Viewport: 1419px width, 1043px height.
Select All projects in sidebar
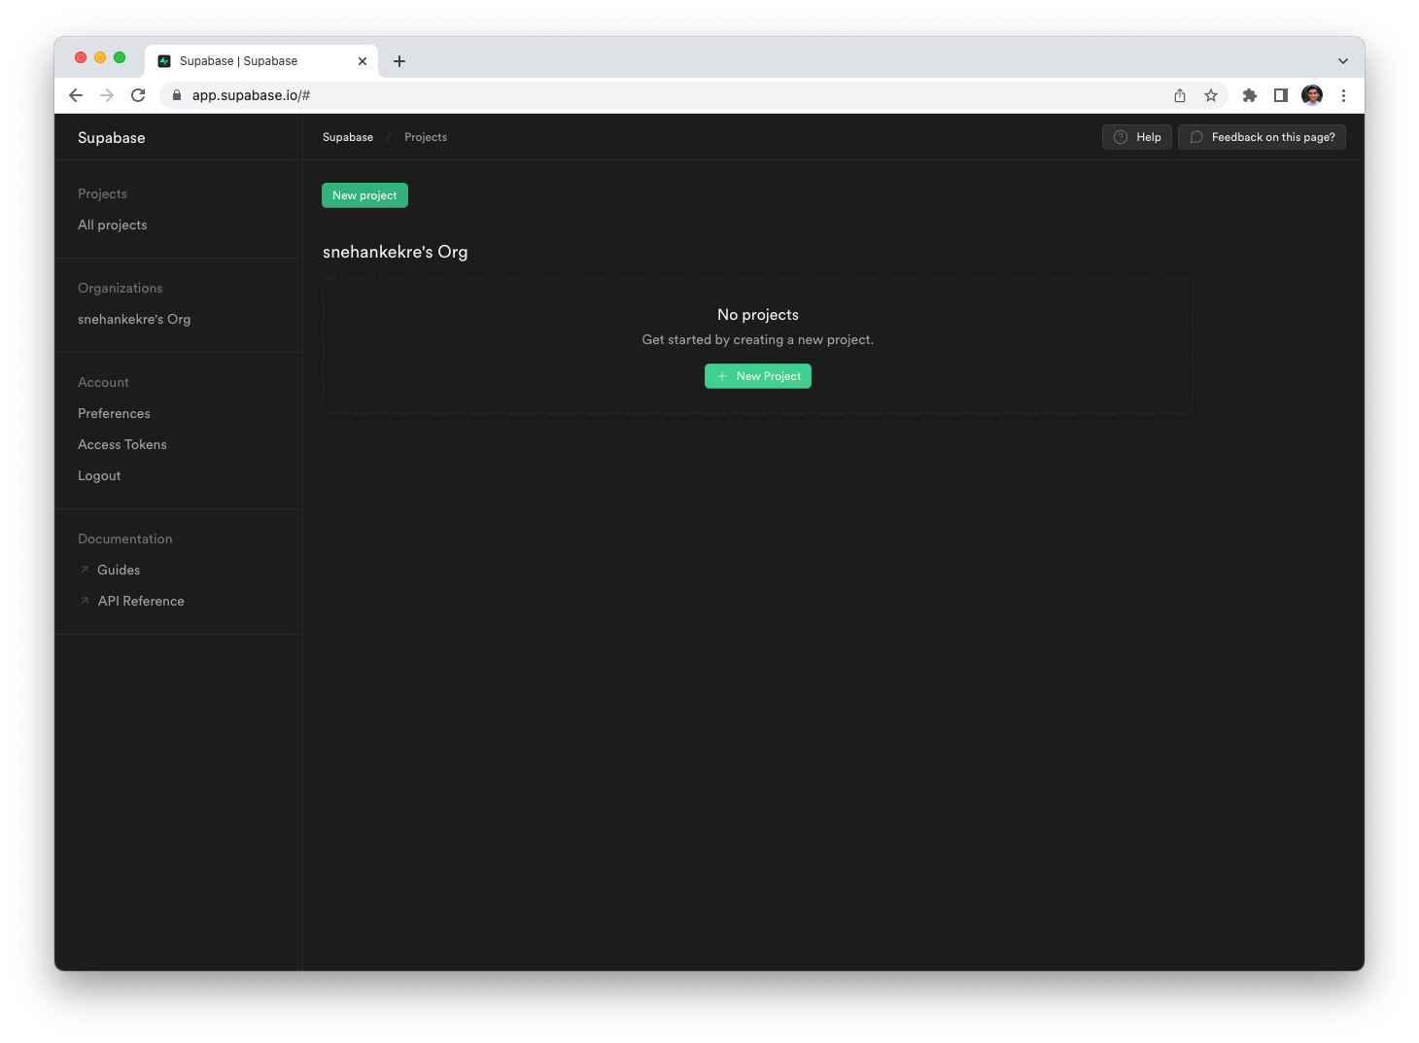pos(113,225)
